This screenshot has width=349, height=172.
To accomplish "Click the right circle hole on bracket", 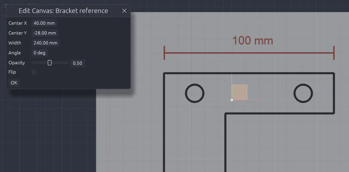I will [x=303, y=93].
